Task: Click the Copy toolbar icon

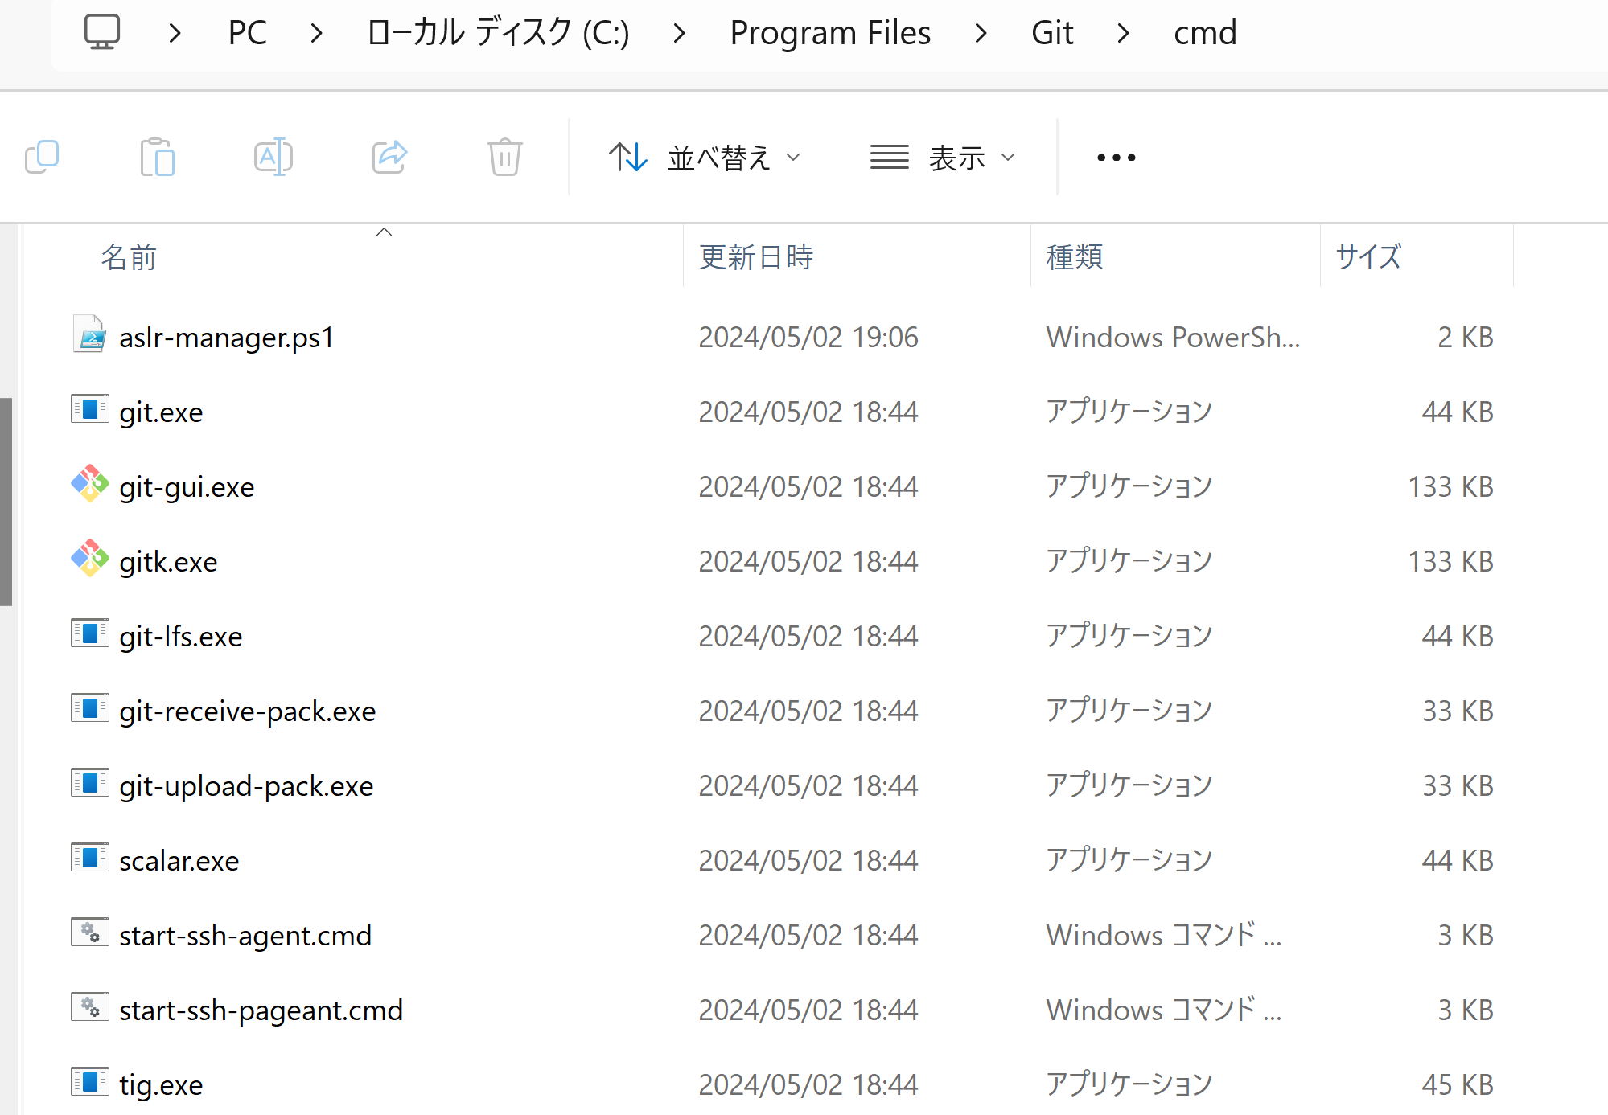Action: point(42,157)
